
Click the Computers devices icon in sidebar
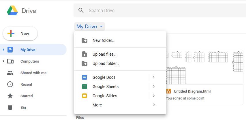point(10,61)
